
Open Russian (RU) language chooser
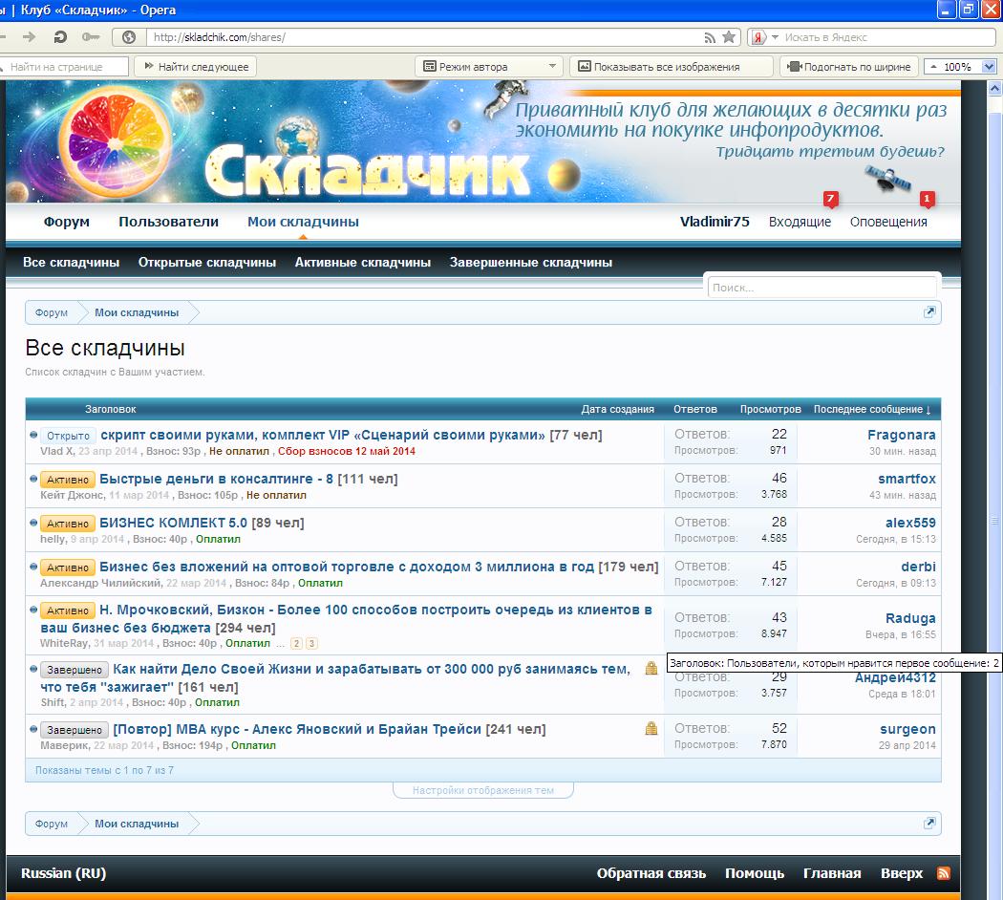(x=63, y=873)
